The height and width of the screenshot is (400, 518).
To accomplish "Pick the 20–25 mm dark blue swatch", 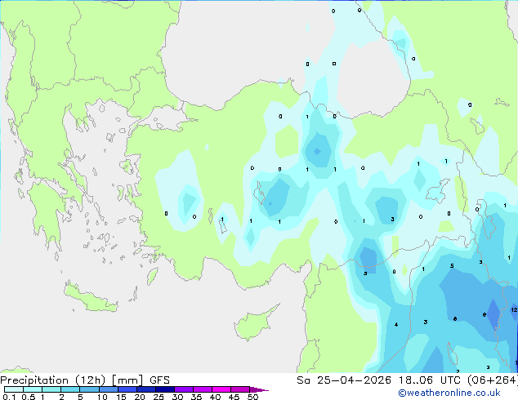I will [x=146, y=389].
